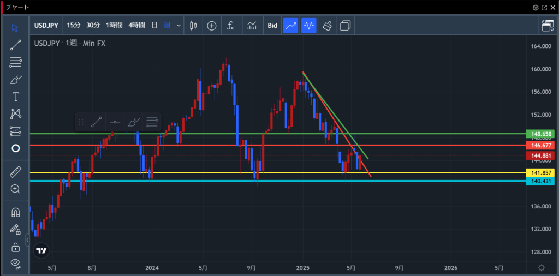This screenshot has height=276, width=559.
Task: Open chart settings gear below the price scale
Action: click(x=541, y=268)
